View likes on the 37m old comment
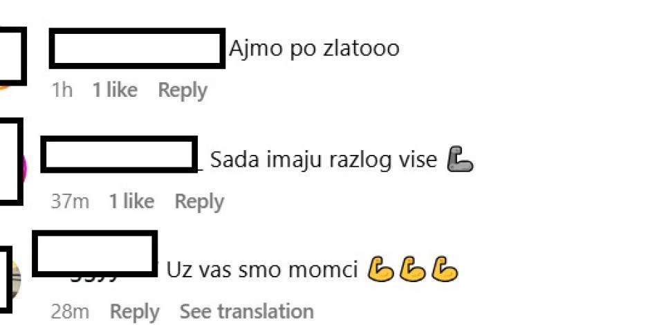This screenshot has height=325, width=668. coord(131,201)
